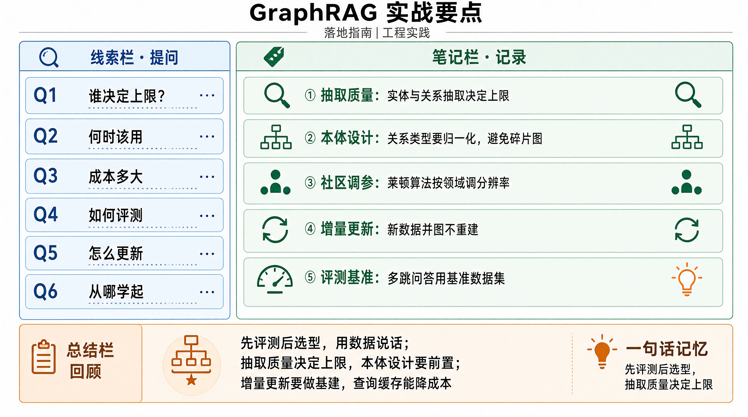Viewport: 748px width, 417px height.
Task: Click question text 从哪学起
Action: click(116, 292)
